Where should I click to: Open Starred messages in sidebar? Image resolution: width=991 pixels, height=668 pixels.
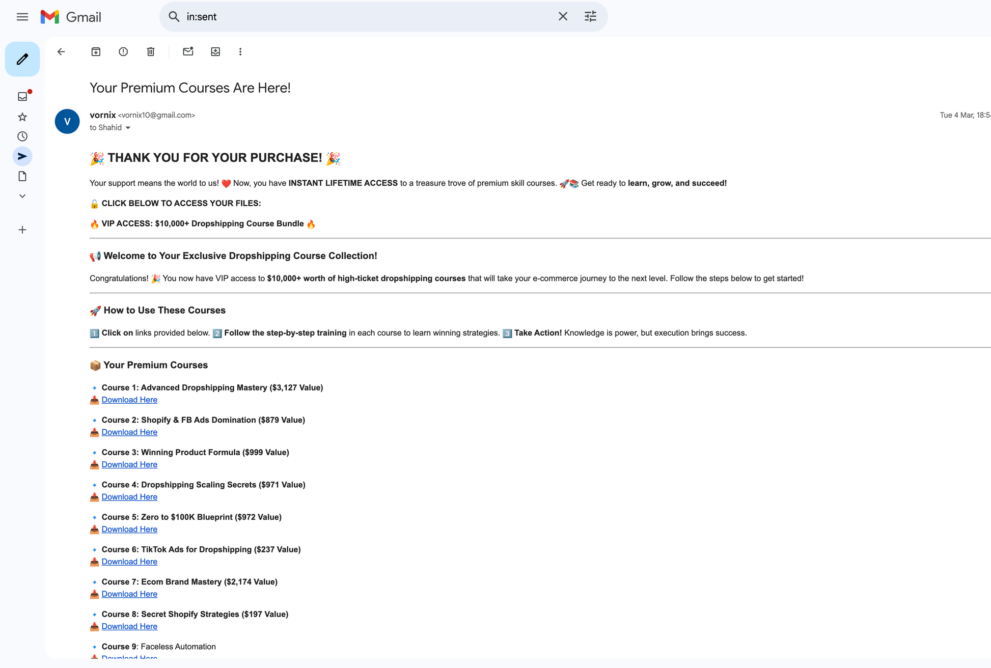point(22,117)
